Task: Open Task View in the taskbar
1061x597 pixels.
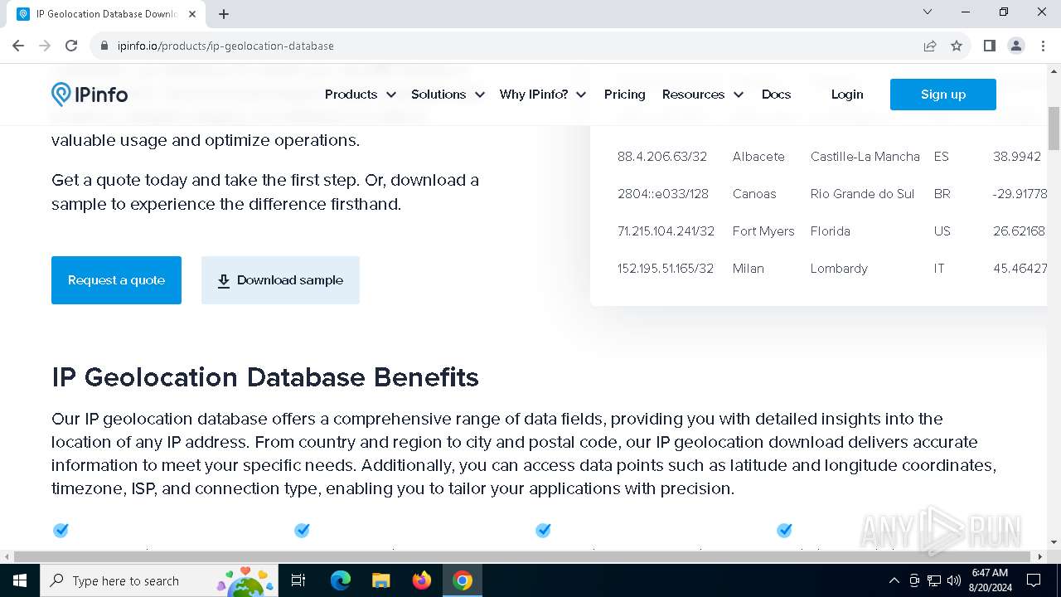Action: (298, 580)
